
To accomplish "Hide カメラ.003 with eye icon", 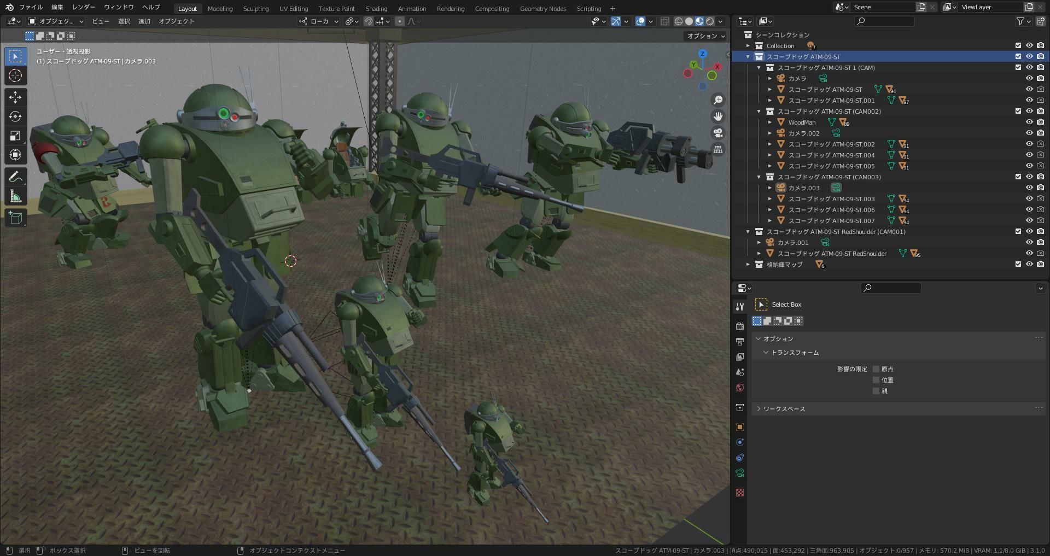I will pyautogui.click(x=1029, y=188).
